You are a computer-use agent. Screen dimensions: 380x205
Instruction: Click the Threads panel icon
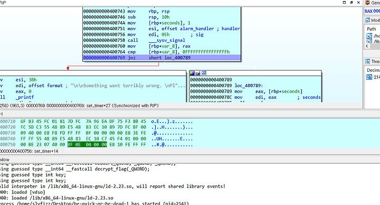368,61
